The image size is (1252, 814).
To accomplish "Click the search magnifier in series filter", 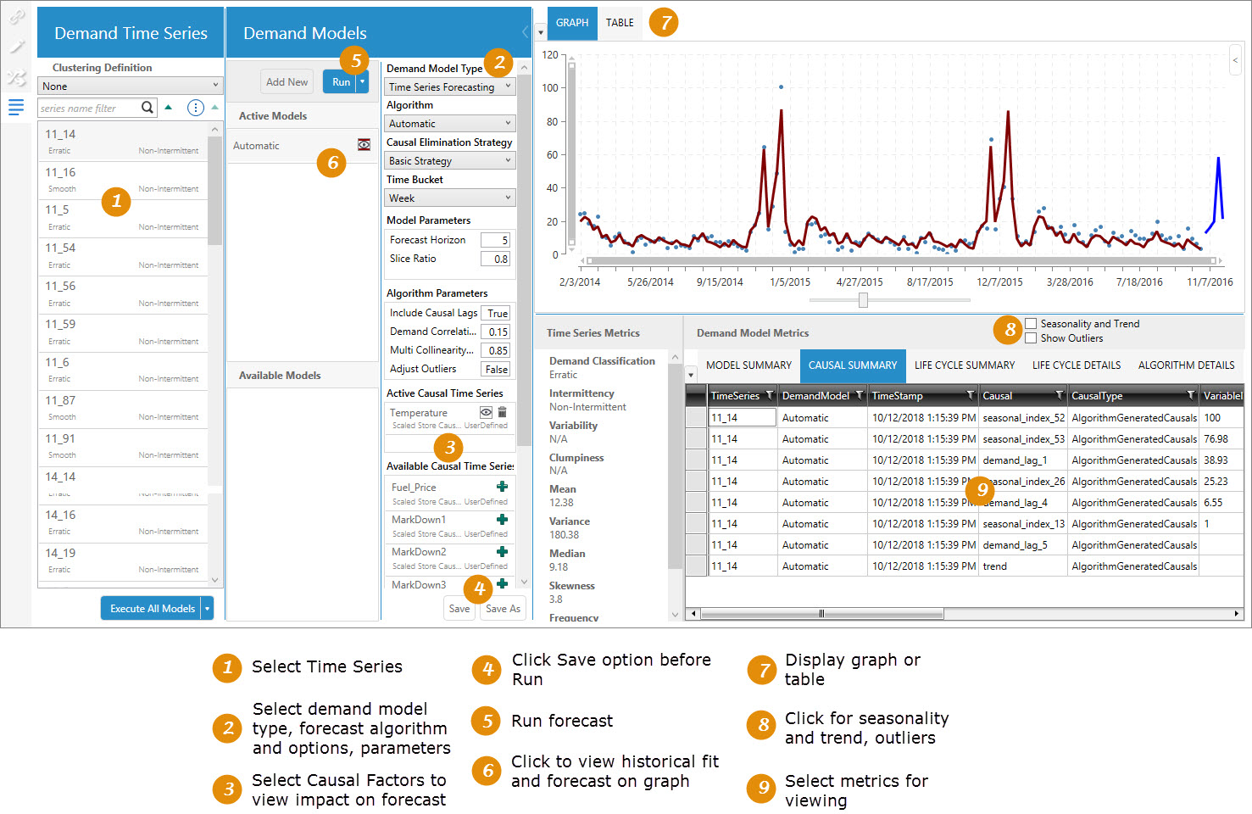I will 147,108.
